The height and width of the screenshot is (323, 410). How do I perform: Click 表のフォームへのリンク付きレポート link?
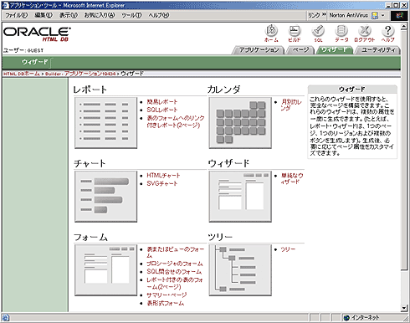coord(176,121)
